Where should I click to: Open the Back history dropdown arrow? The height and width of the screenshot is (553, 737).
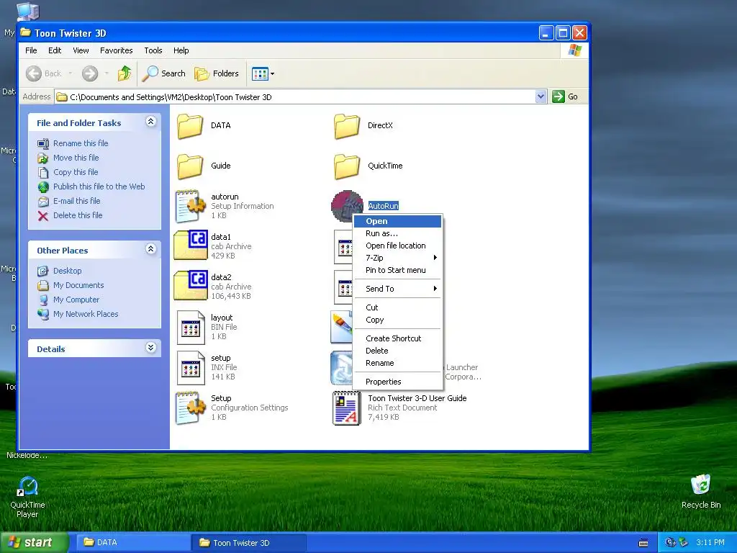click(x=71, y=73)
